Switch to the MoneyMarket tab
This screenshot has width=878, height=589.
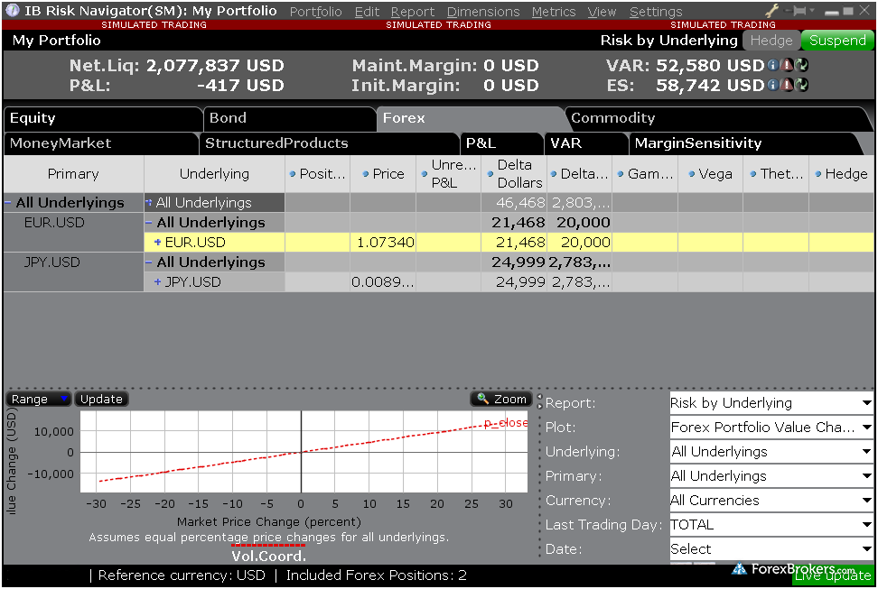click(101, 143)
